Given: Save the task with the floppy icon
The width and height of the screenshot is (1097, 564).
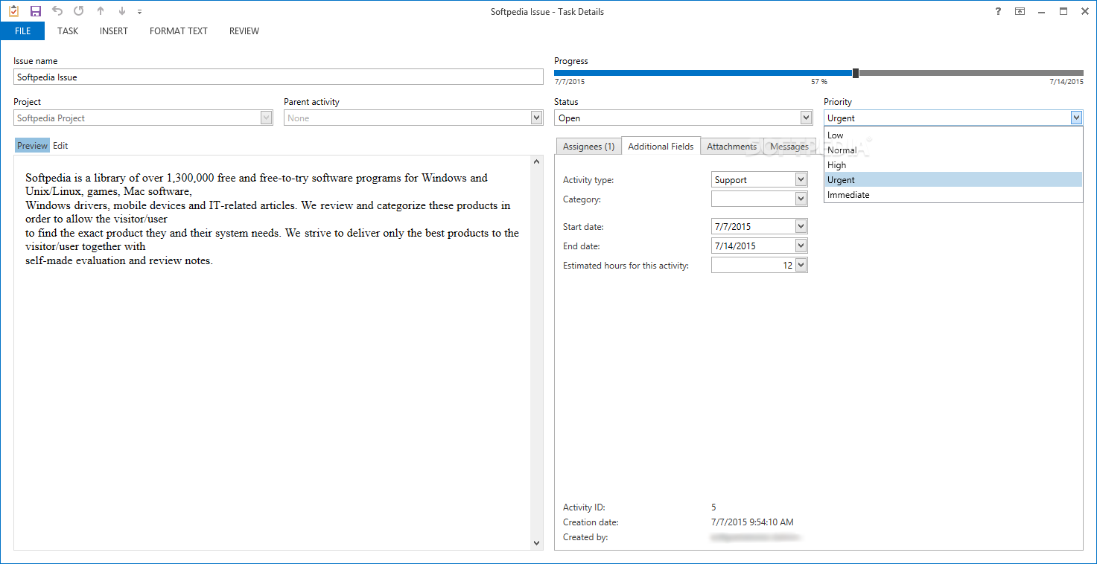Looking at the screenshot, I should [36, 11].
